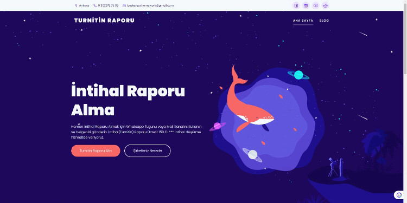Open the Facebook social icon

pos(296,5)
